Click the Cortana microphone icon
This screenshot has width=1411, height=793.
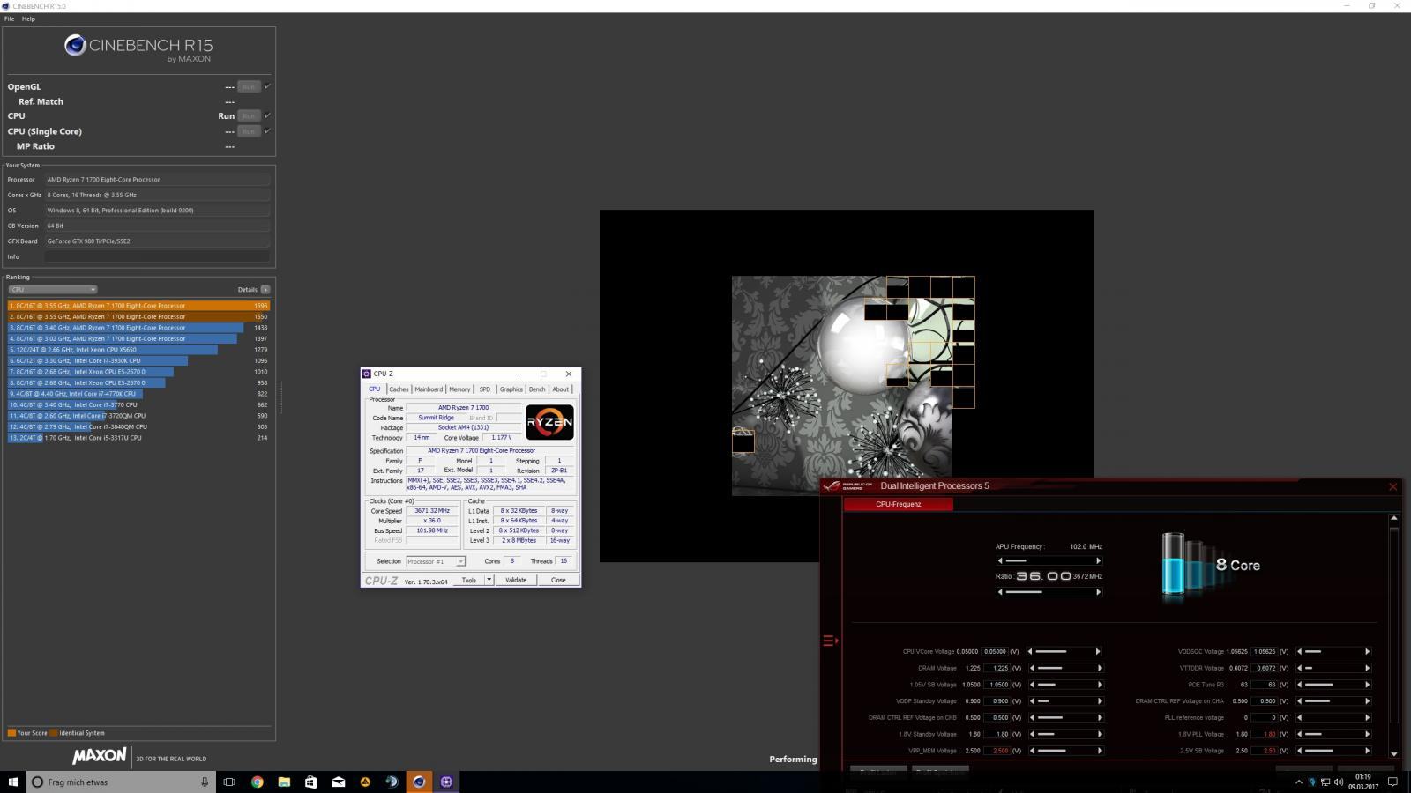[x=205, y=782]
